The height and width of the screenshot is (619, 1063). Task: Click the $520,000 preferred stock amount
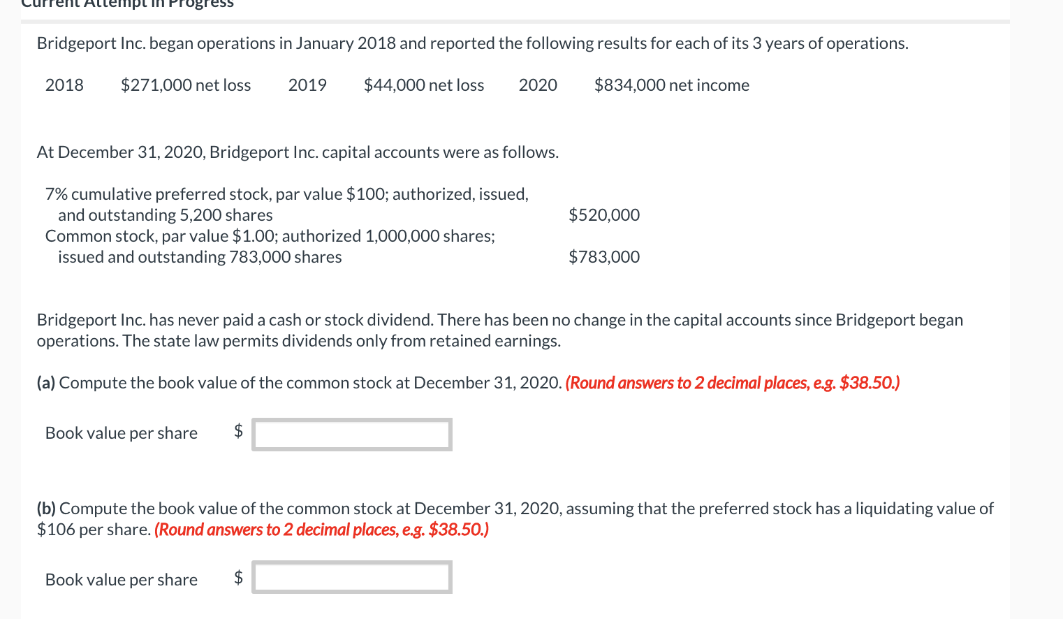pyautogui.click(x=603, y=214)
